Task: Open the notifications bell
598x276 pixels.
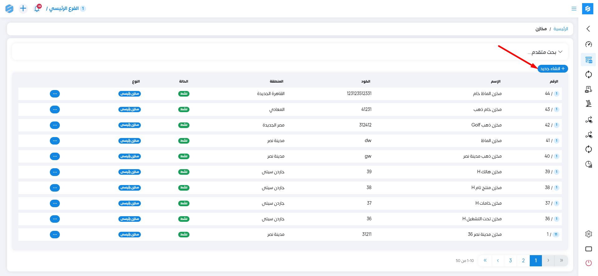Action: click(x=37, y=8)
